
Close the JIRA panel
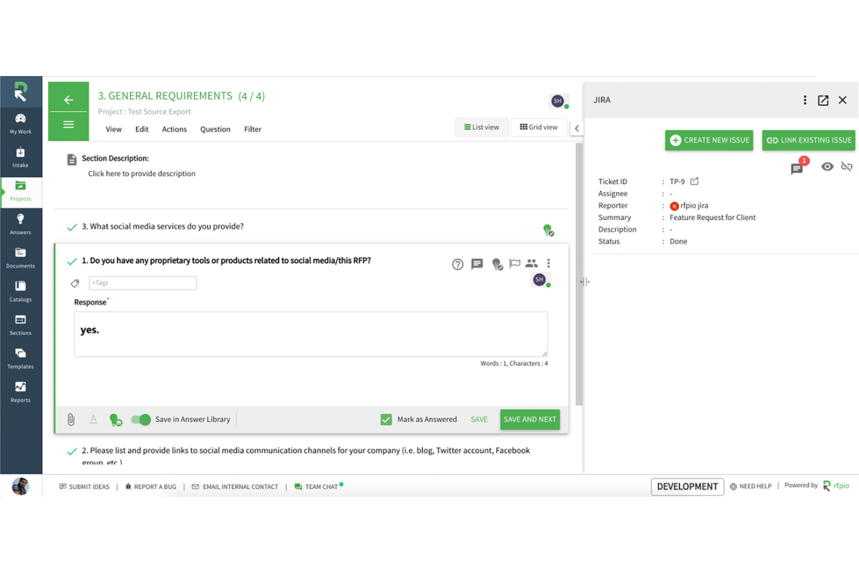click(843, 100)
